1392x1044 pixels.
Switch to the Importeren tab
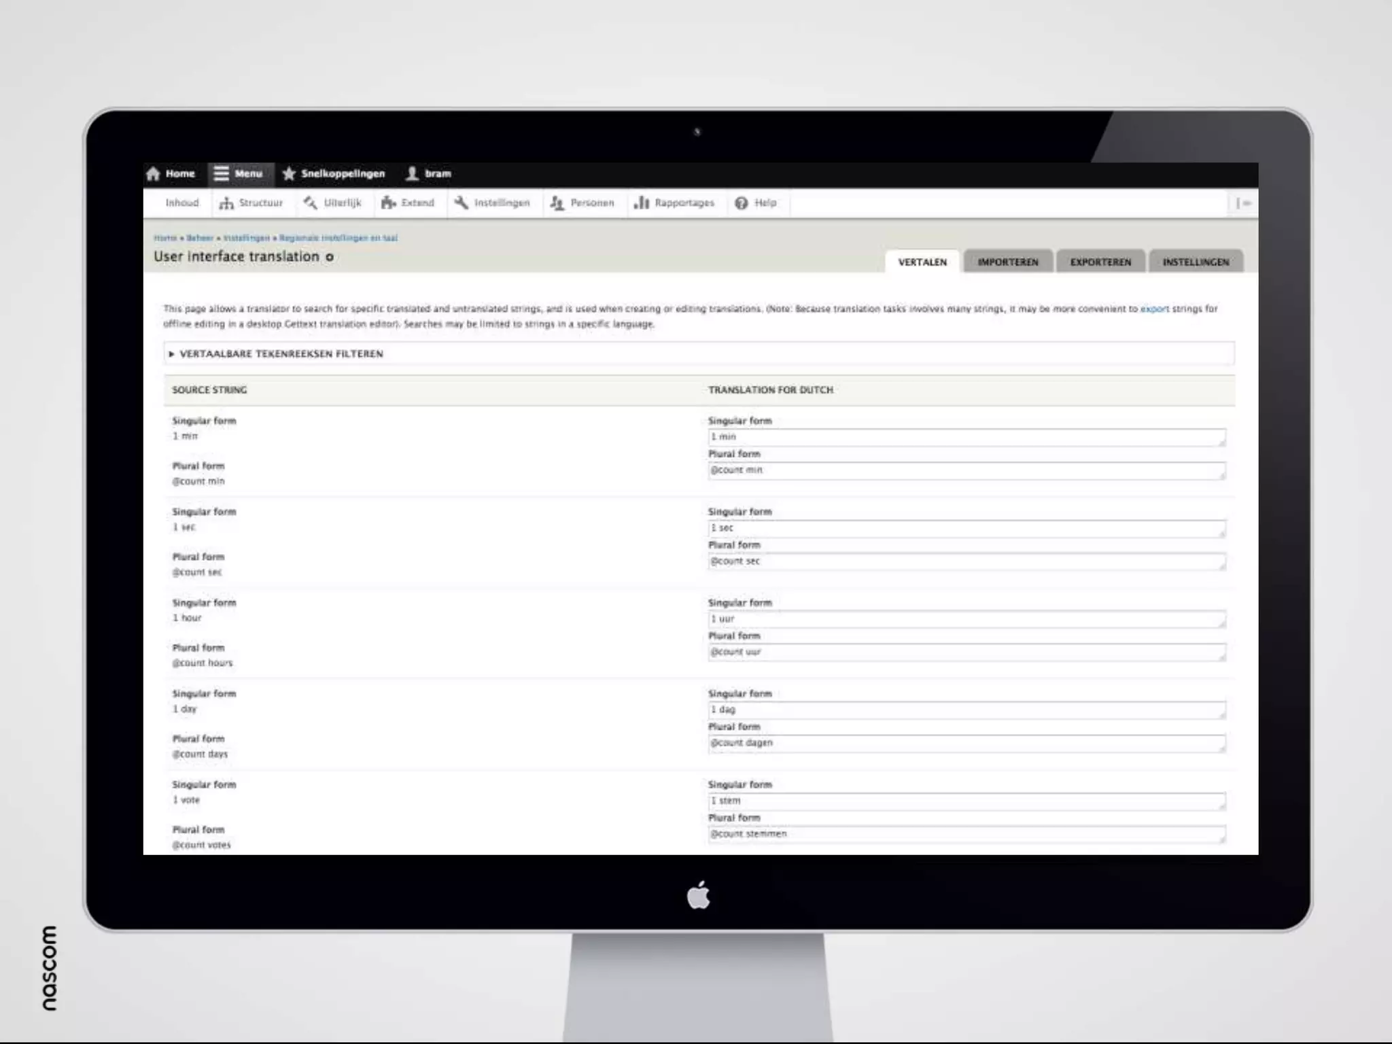tap(1007, 262)
